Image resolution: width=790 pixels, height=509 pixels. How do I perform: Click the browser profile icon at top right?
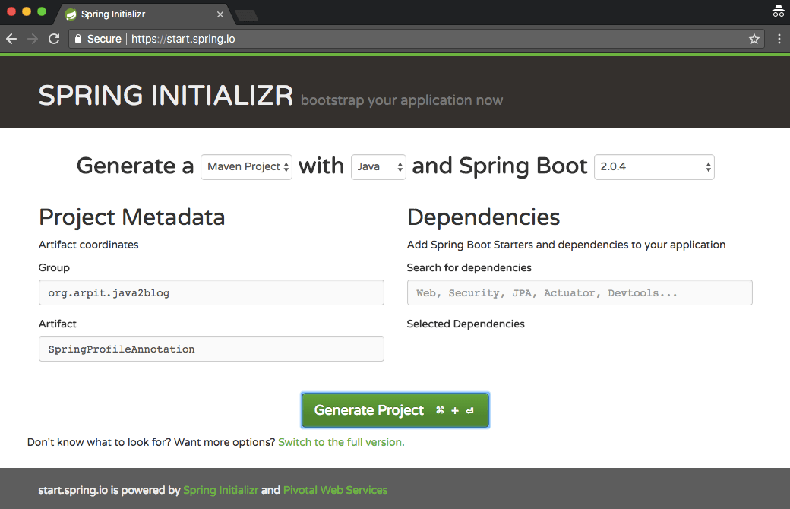779,11
